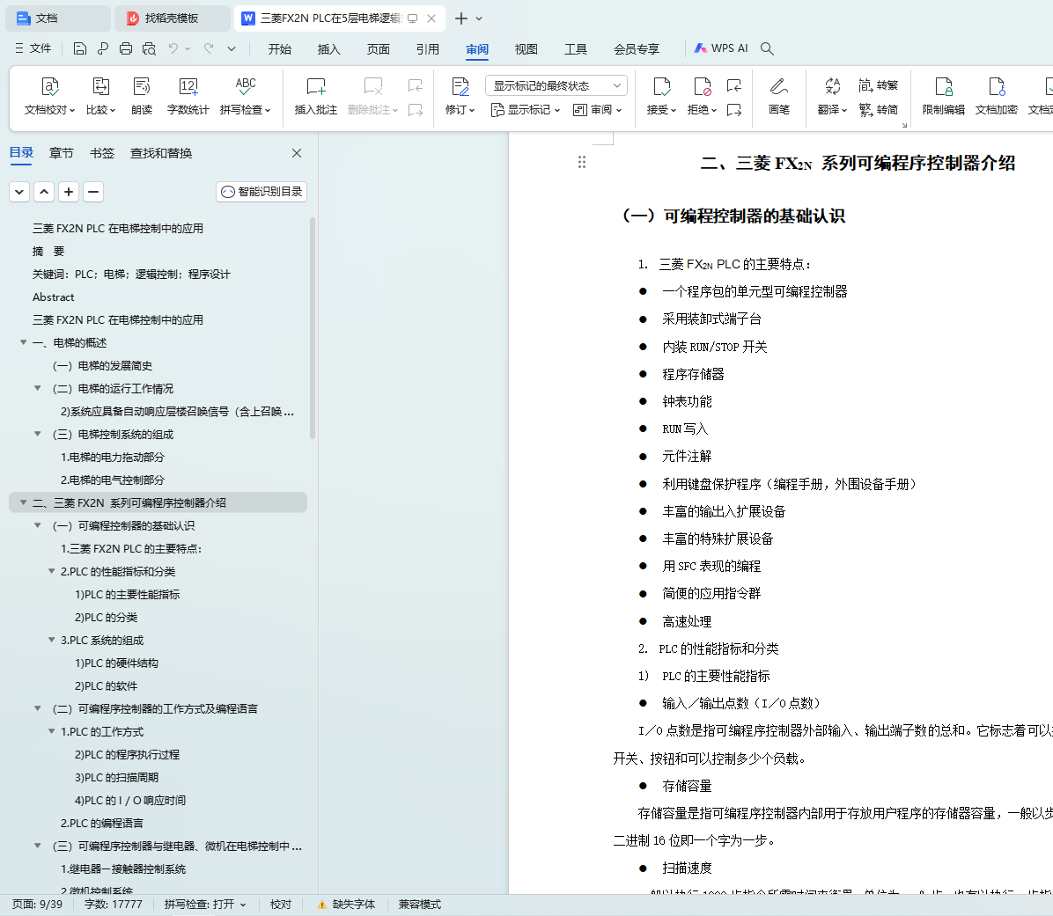
Task: Open WPS AI assistant
Action: point(721,48)
